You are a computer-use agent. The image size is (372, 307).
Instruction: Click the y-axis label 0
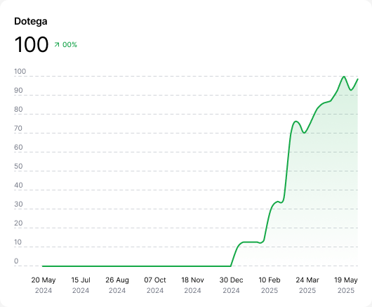16,261
